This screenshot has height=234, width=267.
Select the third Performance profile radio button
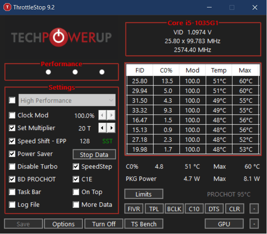tap(102, 72)
